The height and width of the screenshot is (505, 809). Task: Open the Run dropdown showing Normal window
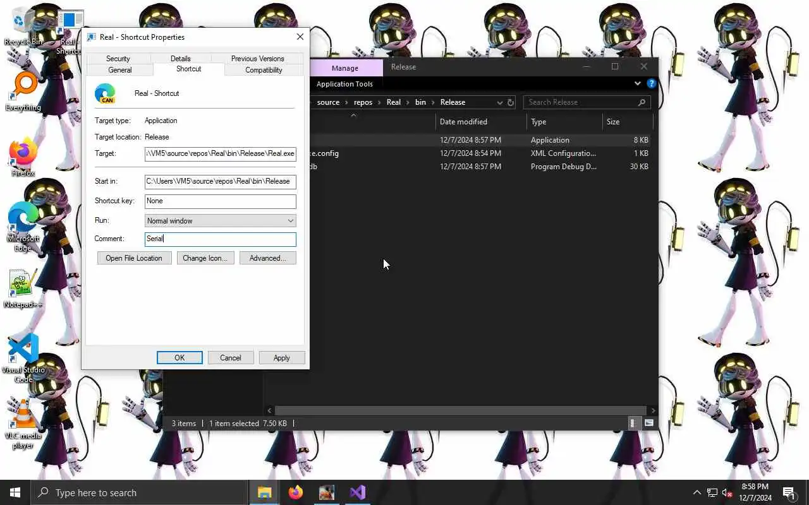[220, 221]
